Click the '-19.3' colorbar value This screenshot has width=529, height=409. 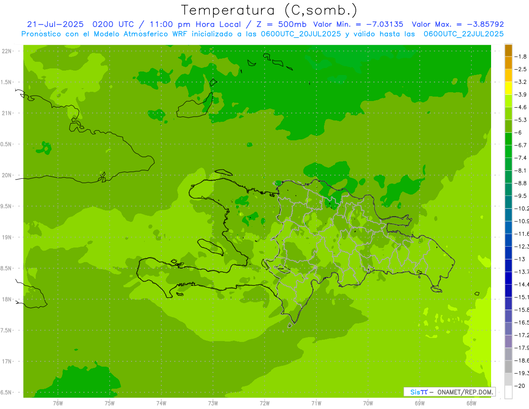point(522,373)
